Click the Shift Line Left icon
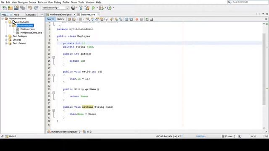269x151 pixels. pyautogui.click(x=127, y=19)
